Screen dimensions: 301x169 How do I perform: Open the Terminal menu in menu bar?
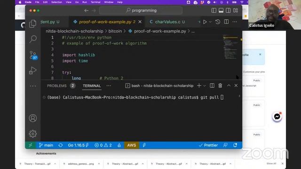tap(95, 2)
